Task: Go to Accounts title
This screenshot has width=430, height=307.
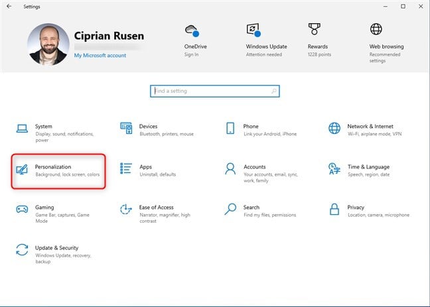Action: click(x=255, y=167)
